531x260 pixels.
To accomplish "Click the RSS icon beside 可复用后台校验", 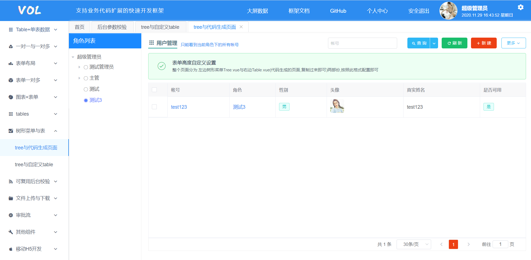I will click(x=11, y=181).
